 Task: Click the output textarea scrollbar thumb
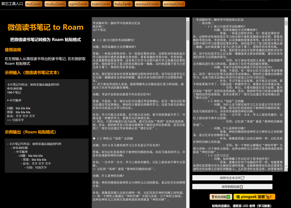tap(286, 23)
